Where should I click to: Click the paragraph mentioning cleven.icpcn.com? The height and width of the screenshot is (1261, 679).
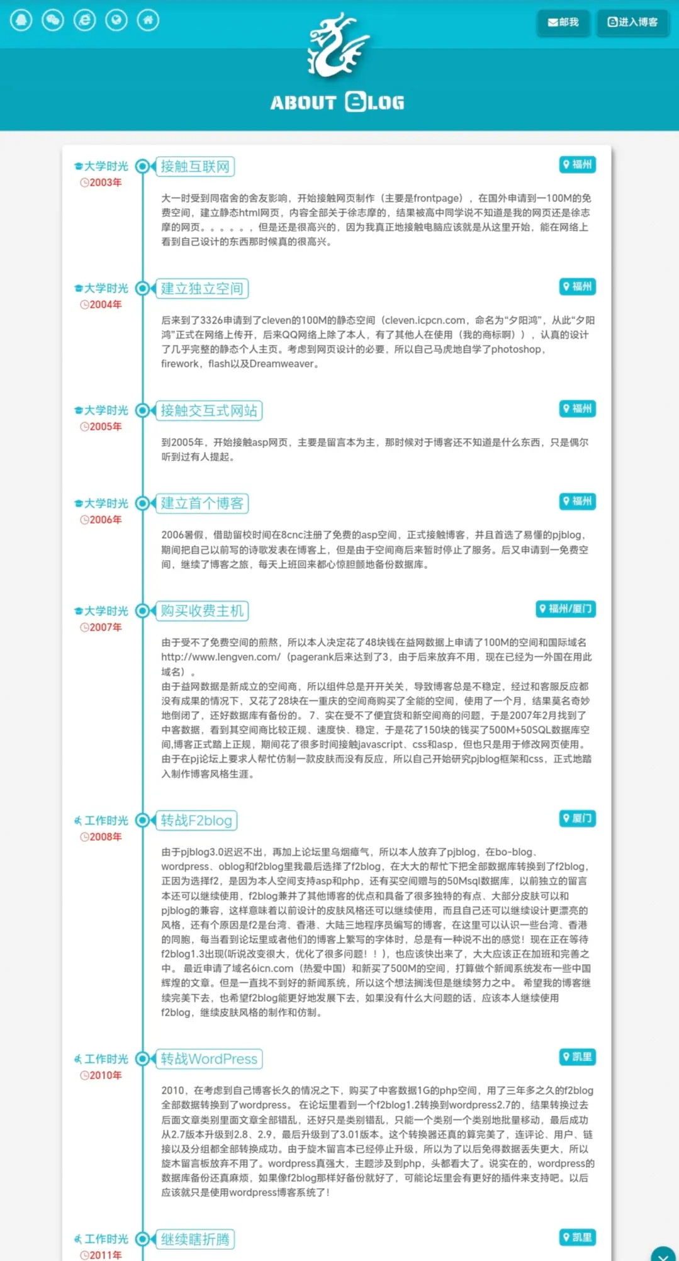click(x=378, y=342)
